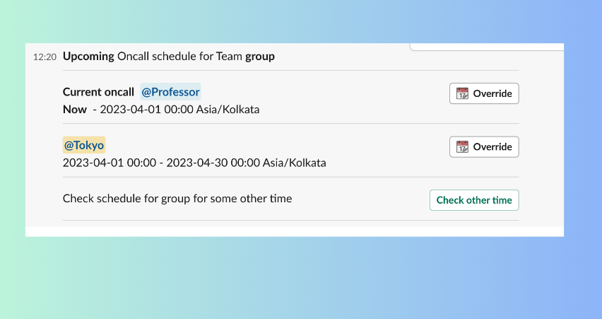Open the @Tokyo user mention

point(84,145)
